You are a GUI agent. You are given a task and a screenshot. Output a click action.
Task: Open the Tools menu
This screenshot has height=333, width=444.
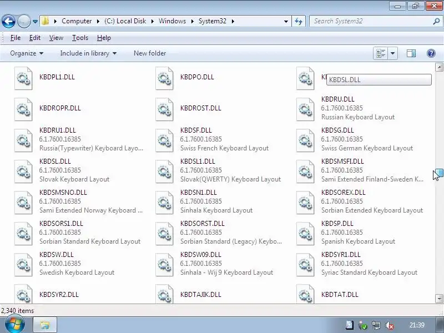[80, 38]
